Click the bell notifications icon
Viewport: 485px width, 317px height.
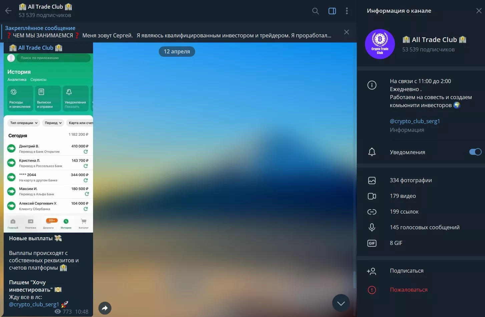(x=372, y=152)
